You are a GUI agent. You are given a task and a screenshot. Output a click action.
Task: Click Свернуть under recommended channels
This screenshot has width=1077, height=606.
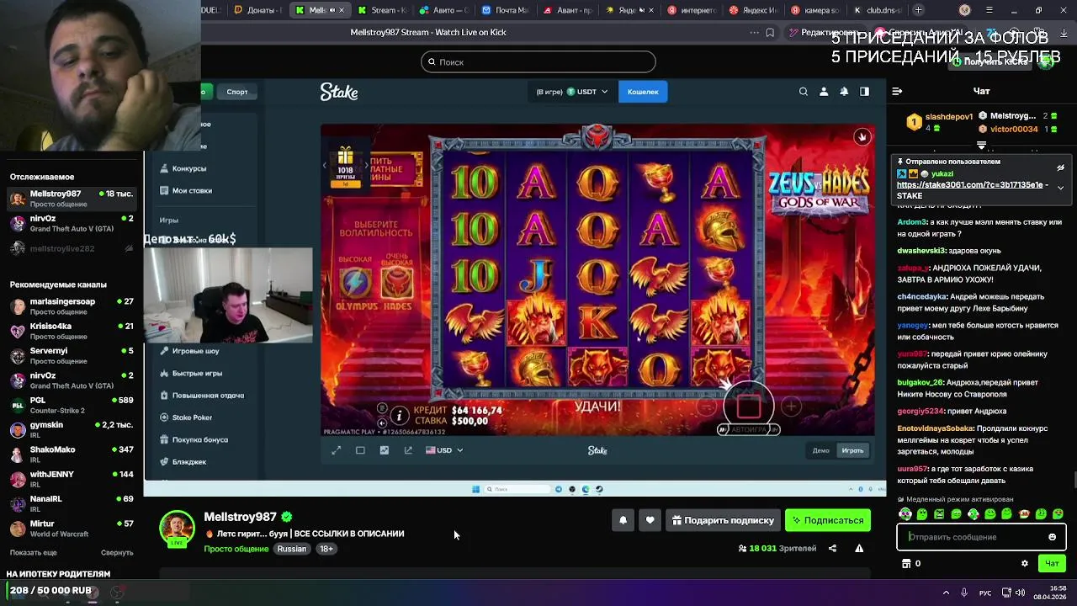click(117, 552)
